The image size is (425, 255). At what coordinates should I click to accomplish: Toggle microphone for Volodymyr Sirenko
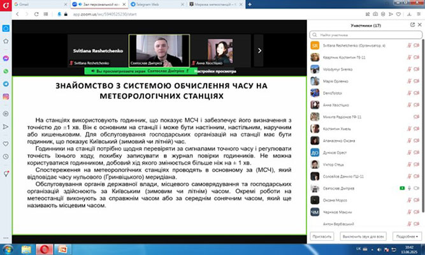[408, 69]
